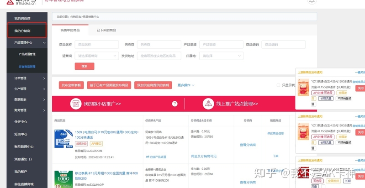Click the map pin promotion site icon
The width and height of the screenshot is (365, 188).
pyautogui.click(x=208, y=104)
